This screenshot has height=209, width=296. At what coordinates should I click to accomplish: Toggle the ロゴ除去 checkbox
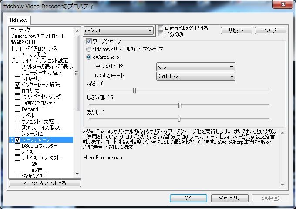pos(17,91)
